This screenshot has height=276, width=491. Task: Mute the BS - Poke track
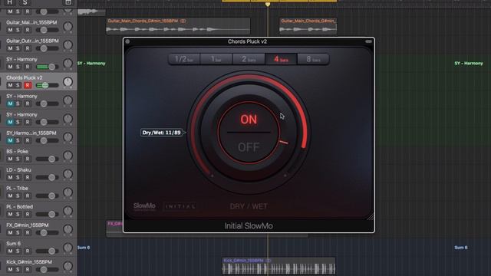10,159
